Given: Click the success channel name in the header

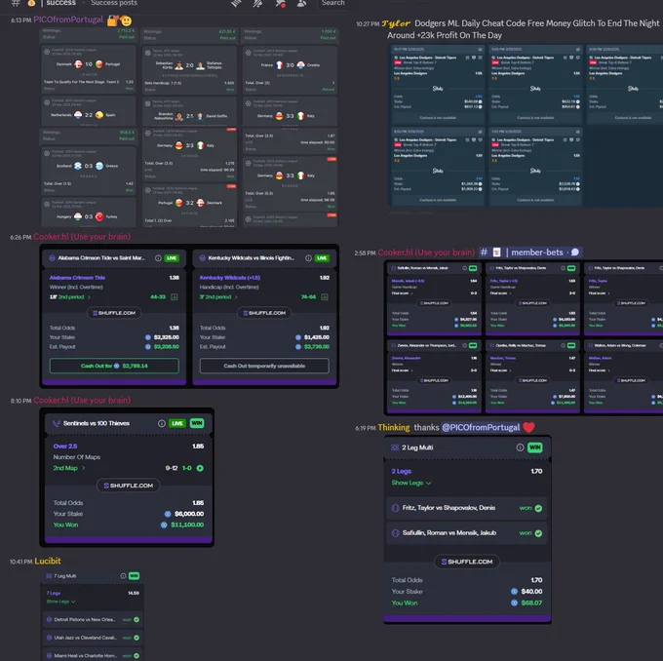Looking at the screenshot, I should click(x=60, y=3).
